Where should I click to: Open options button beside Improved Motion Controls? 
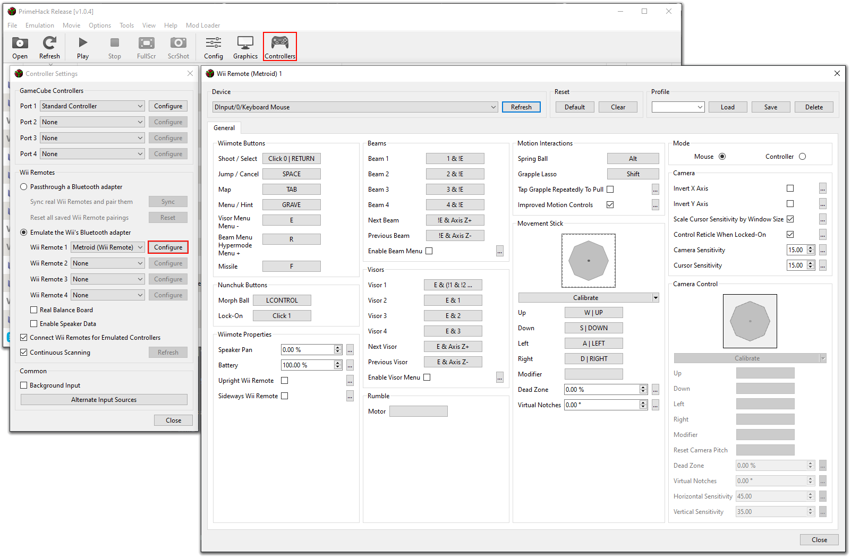pyautogui.click(x=656, y=205)
